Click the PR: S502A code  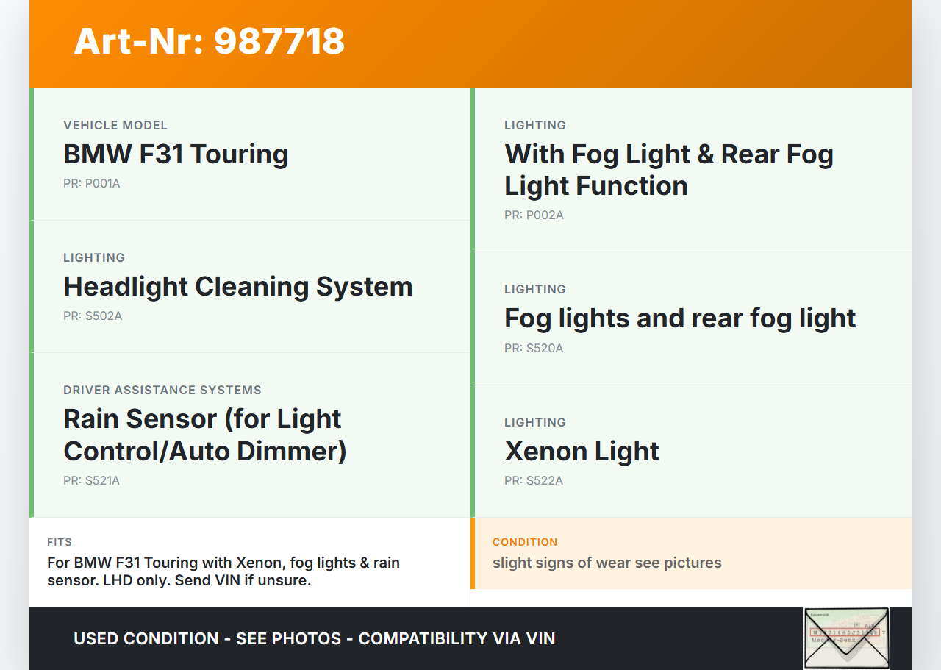[x=93, y=316]
